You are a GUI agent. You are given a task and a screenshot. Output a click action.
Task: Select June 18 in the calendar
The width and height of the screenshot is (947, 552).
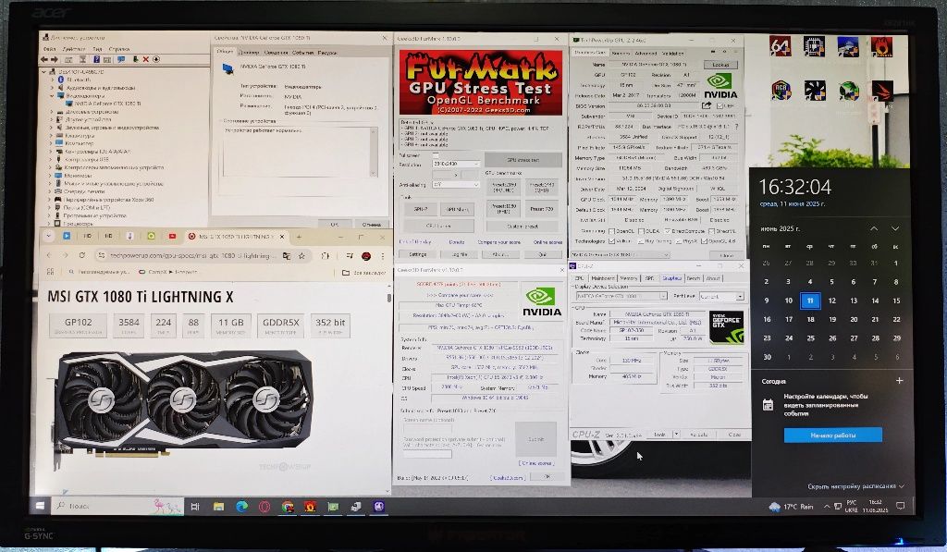(x=810, y=319)
